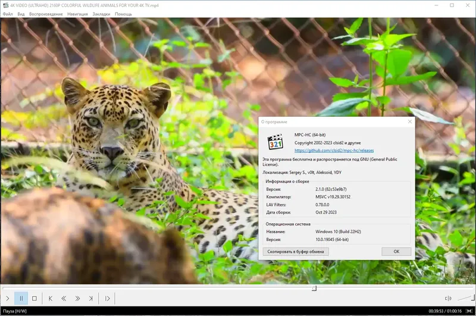Step forward one frame button

tap(107, 298)
